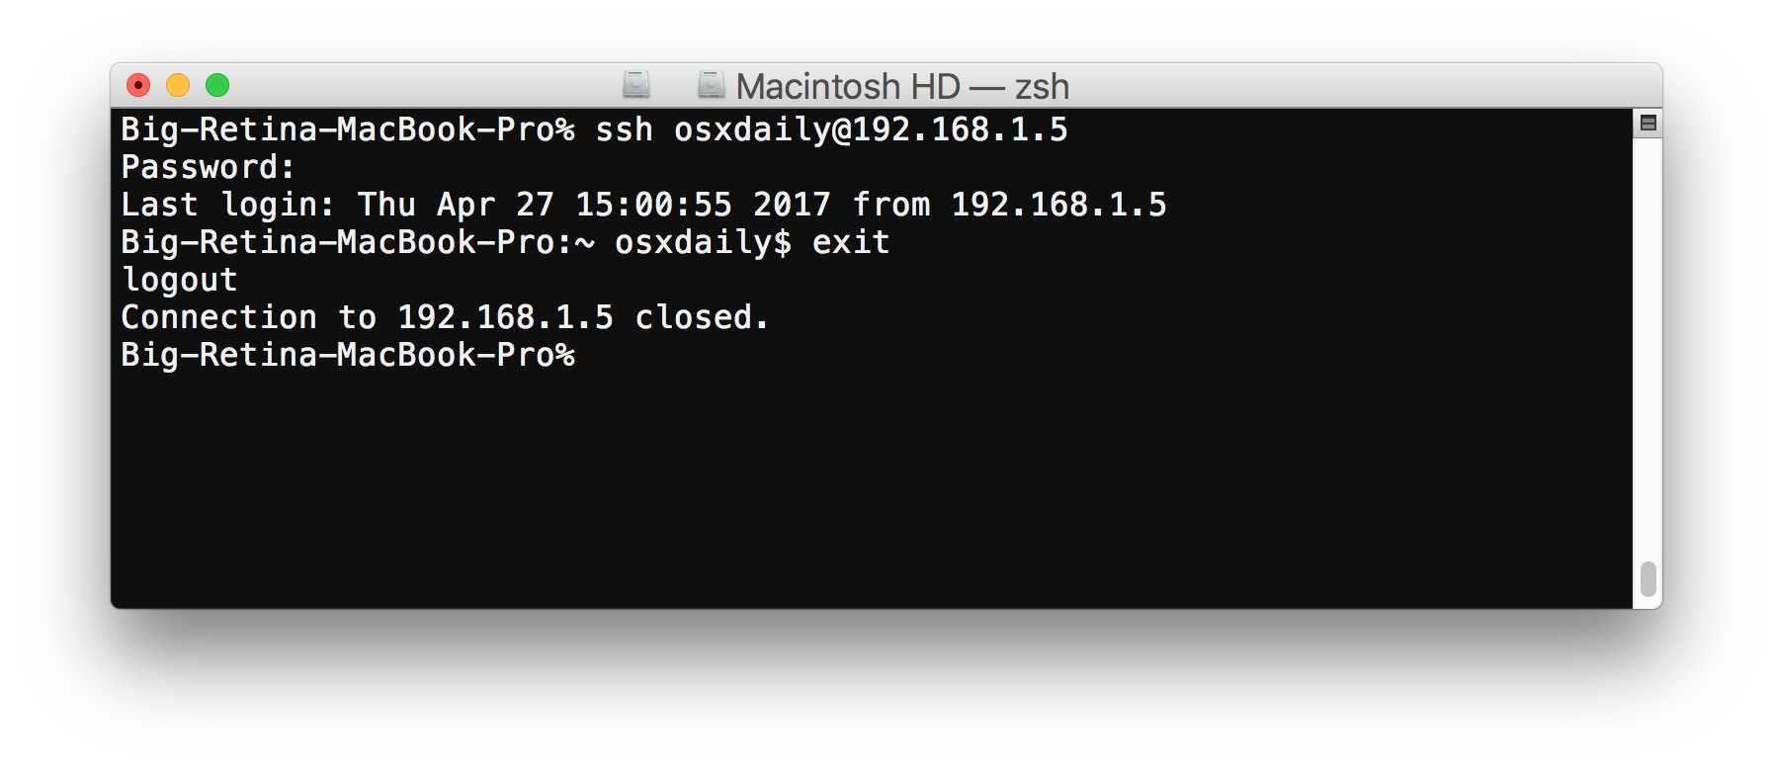The image size is (1773, 767).
Task: Click the first Big-Retina-MacBook-Pro% prompt text
Action: pyautogui.click(x=348, y=129)
